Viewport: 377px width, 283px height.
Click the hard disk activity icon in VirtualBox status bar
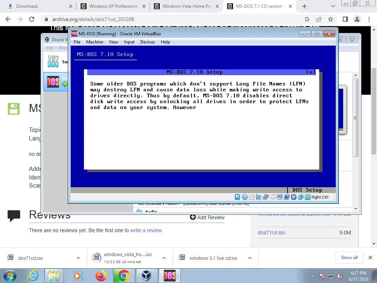click(237, 197)
